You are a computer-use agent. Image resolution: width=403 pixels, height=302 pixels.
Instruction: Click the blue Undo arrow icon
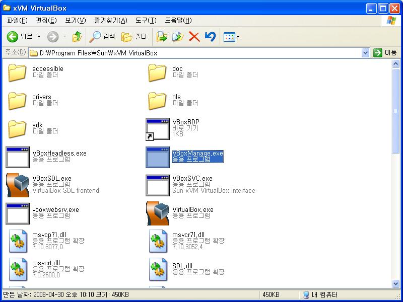tap(211, 37)
